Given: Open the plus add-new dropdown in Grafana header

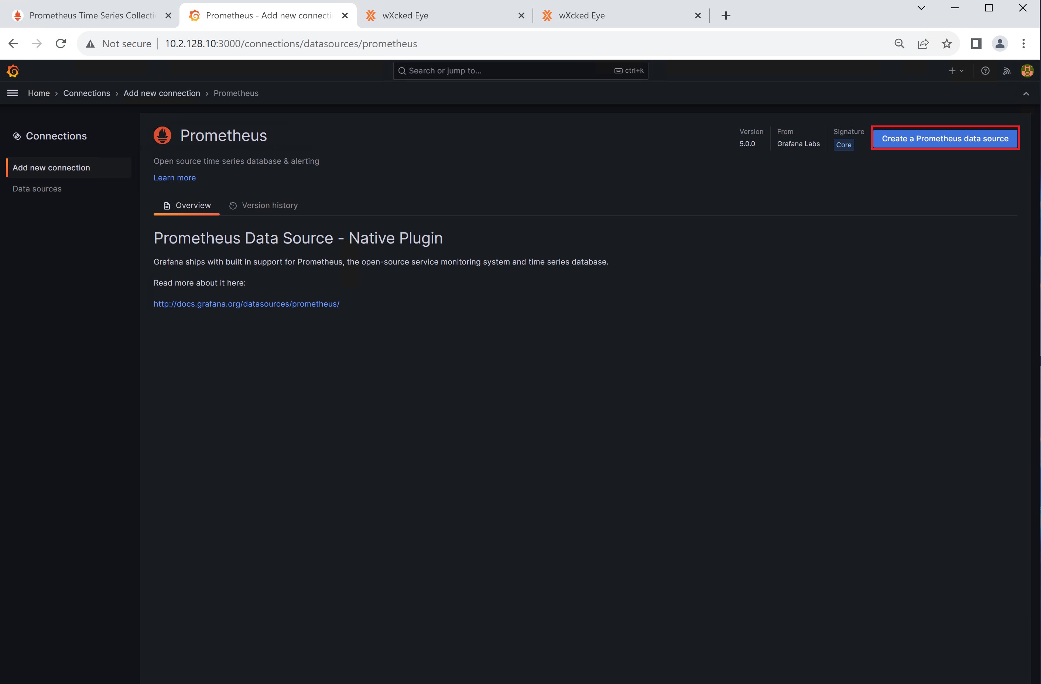Looking at the screenshot, I should point(956,71).
